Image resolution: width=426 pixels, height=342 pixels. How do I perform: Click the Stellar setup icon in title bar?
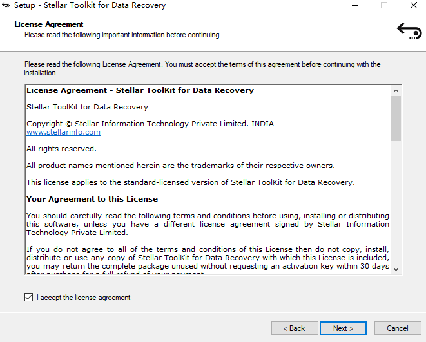[x=6, y=6]
